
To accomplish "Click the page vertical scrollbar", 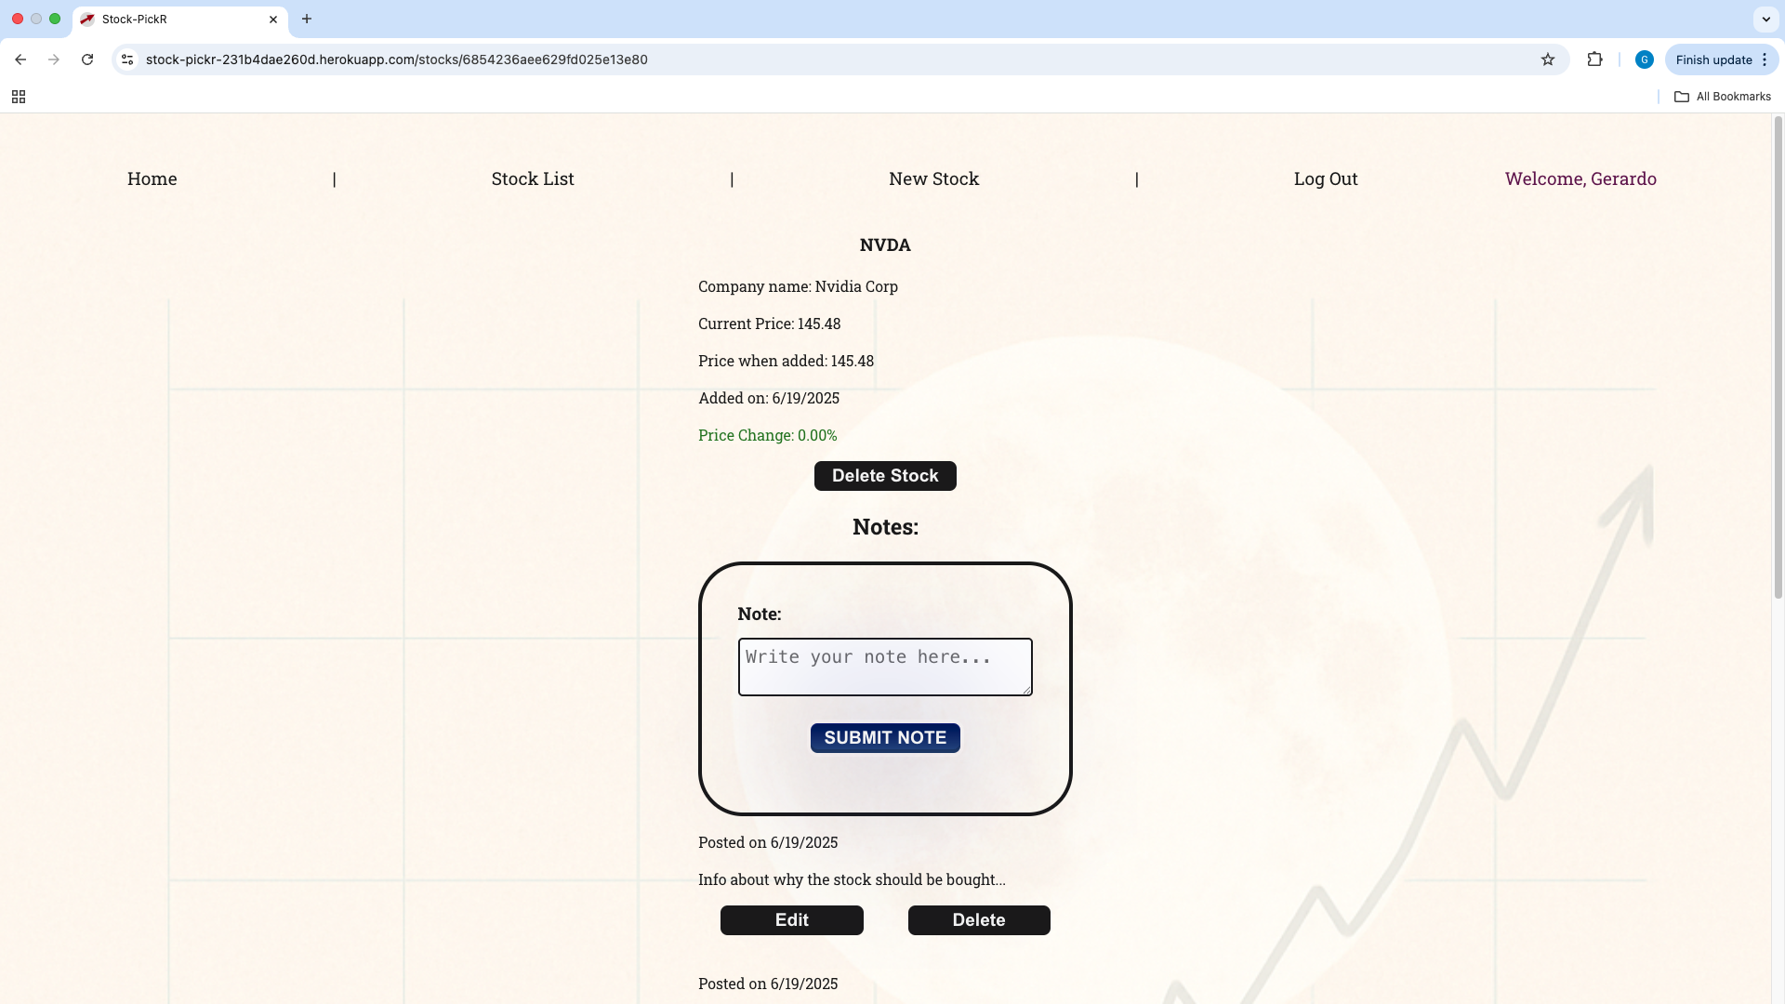I will [1778, 358].
